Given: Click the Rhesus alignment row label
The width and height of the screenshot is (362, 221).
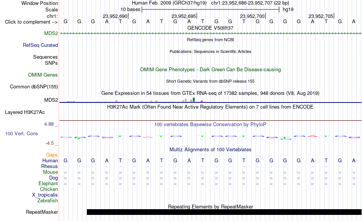Looking at the screenshot, I should 50,166.
